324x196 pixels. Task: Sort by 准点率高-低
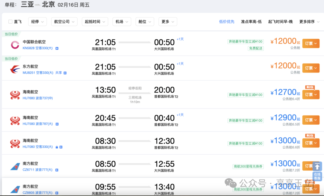(251, 22)
